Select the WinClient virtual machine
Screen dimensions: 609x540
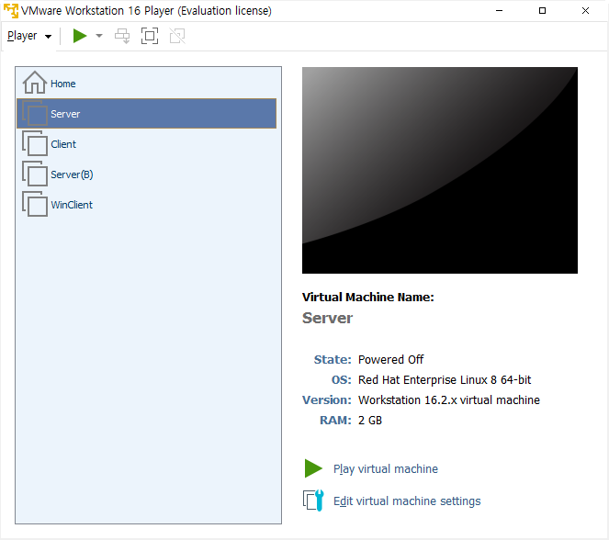(x=147, y=204)
